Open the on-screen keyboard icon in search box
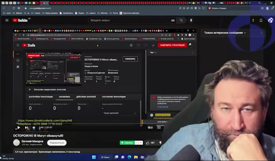275x161 pixels. [173, 21]
